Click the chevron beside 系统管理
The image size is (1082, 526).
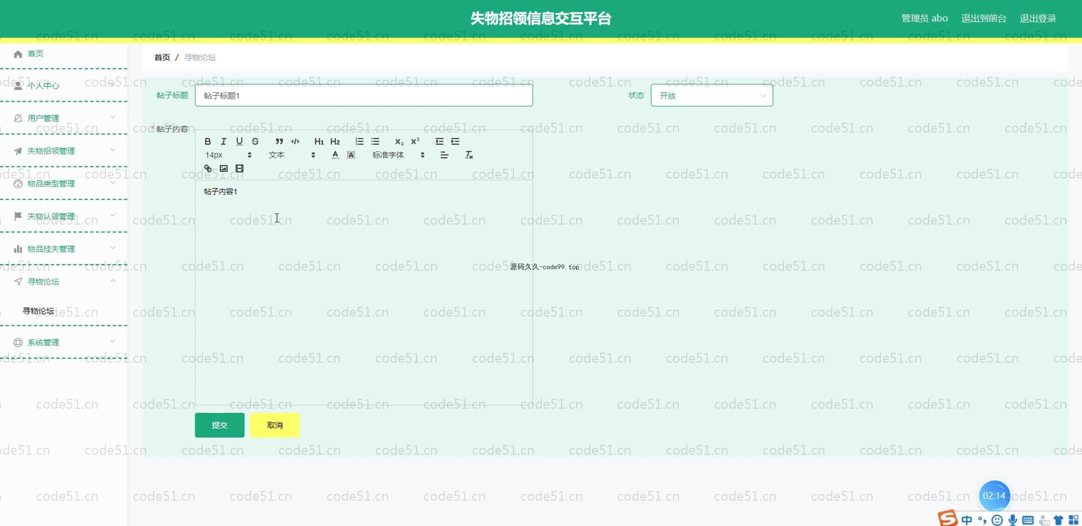click(x=113, y=341)
